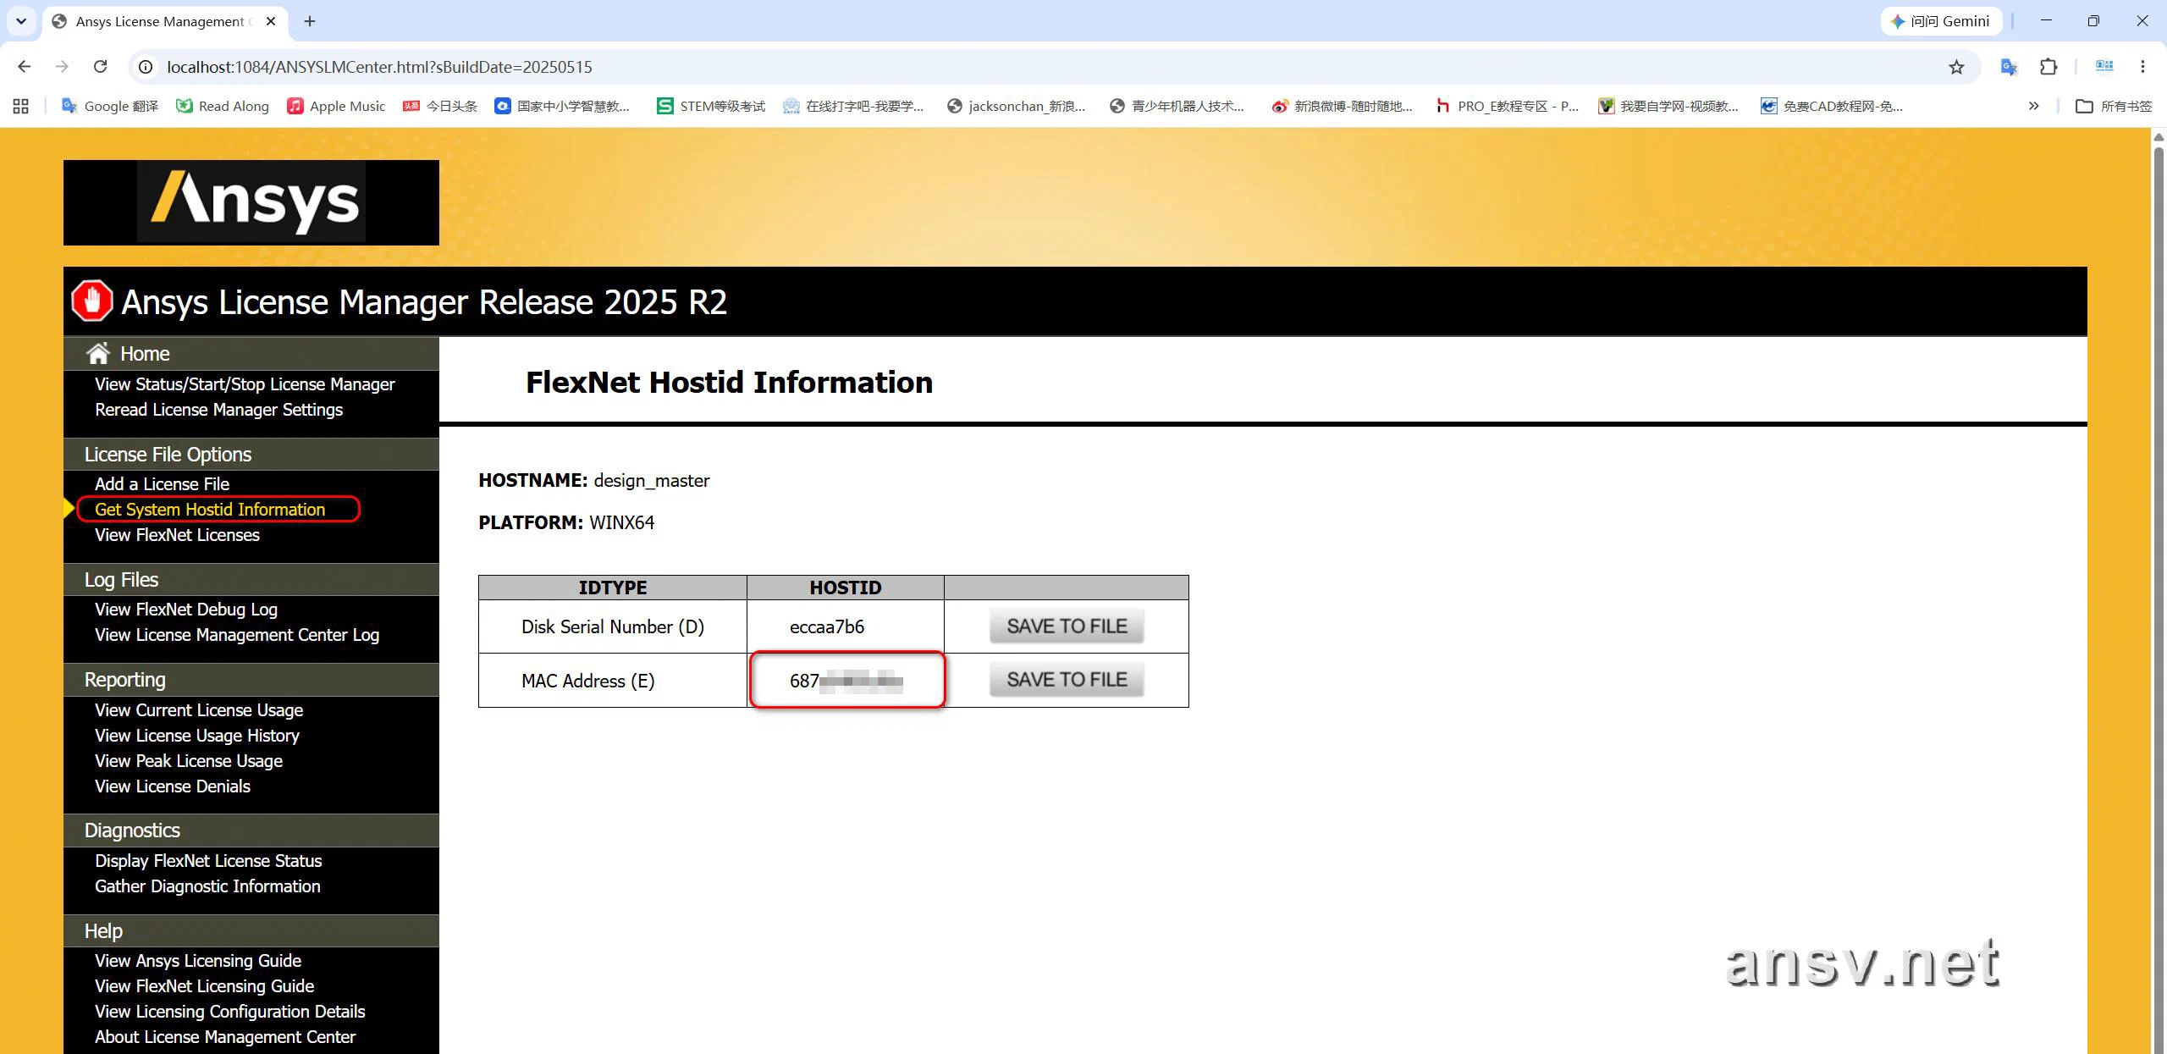Screen dimensions: 2167x1054
Task: Click the site information icon in address bar
Action: point(146,67)
